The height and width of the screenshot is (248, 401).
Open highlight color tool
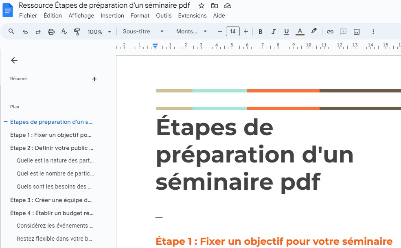click(313, 31)
